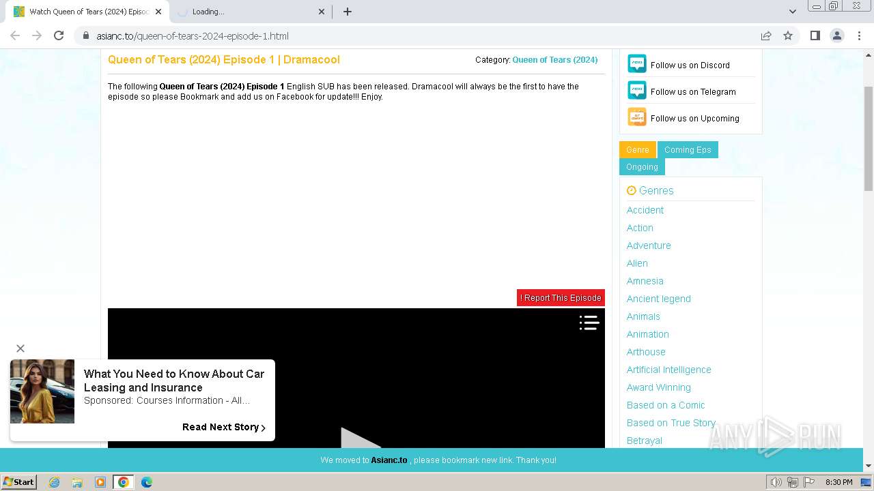This screenshot has width=874, height=491.
Task: Launch Internet Explorer from the taskbar
Action: (55, 482)
